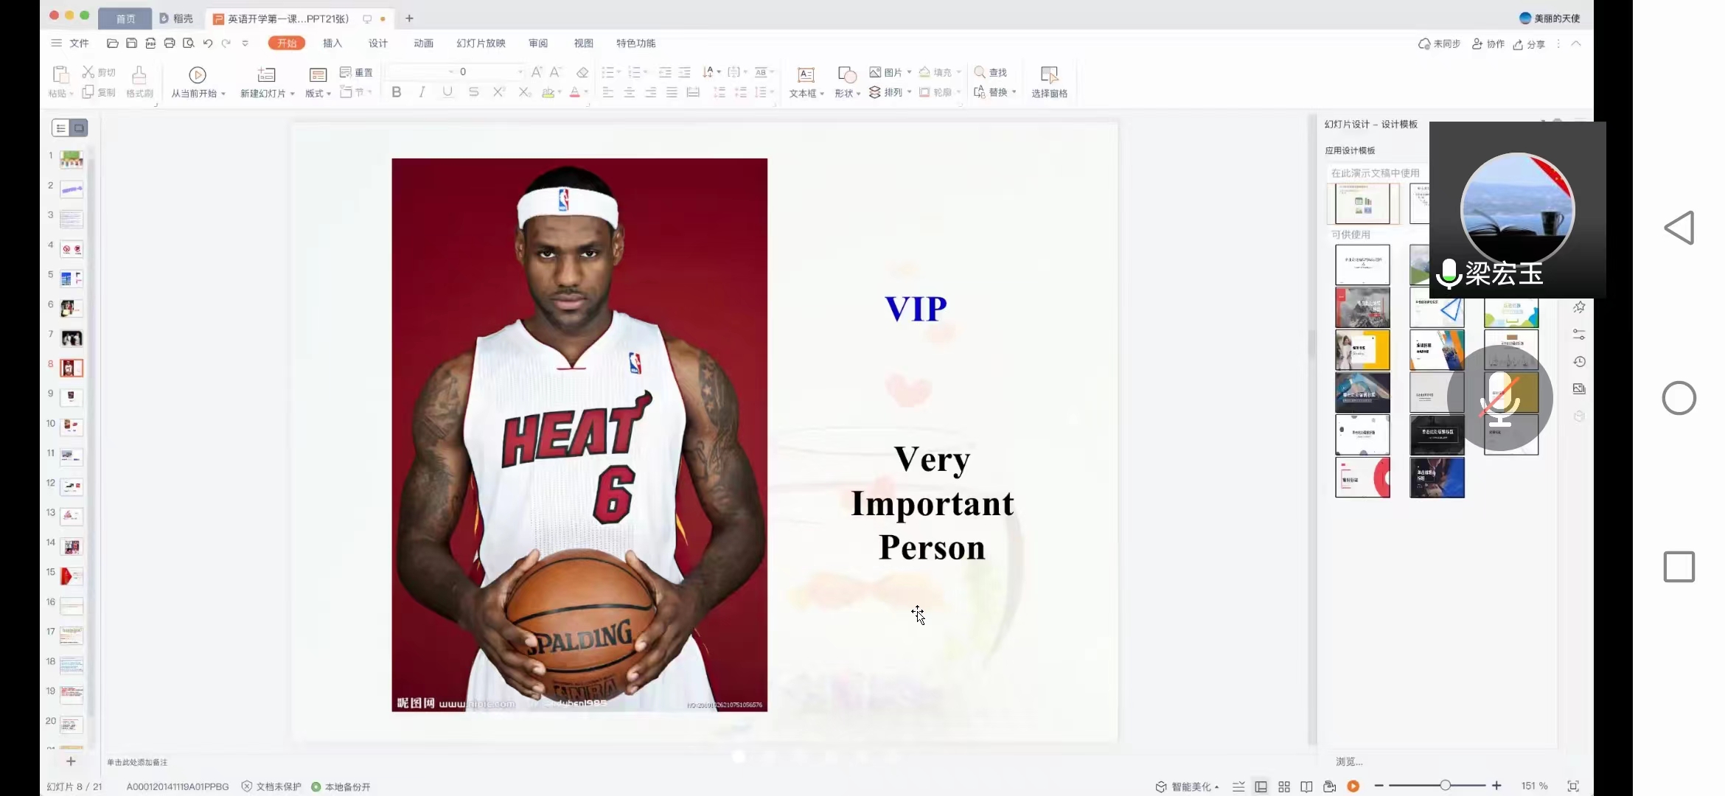The width and height of the screenshot is (1725, 796).
Task: Start slideshow with orange play button
Action: (1353, 786)
